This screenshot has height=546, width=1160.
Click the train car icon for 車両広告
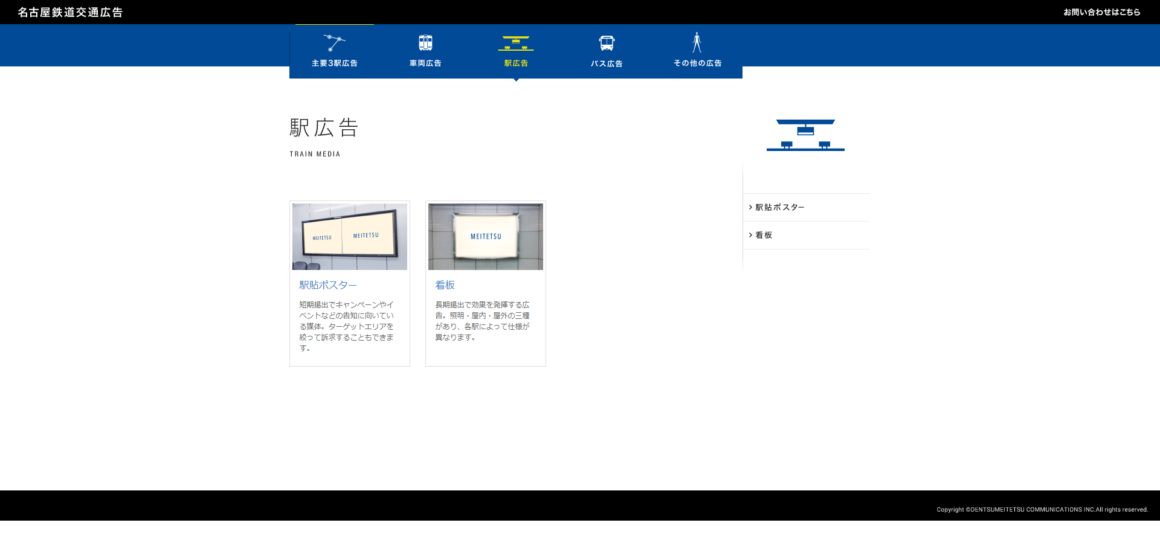425,43
